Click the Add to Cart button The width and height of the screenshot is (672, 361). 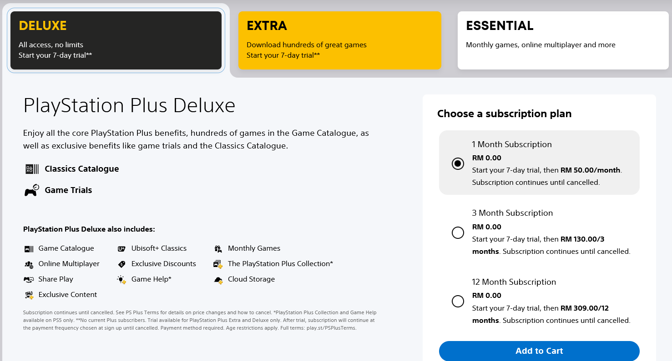539,351
